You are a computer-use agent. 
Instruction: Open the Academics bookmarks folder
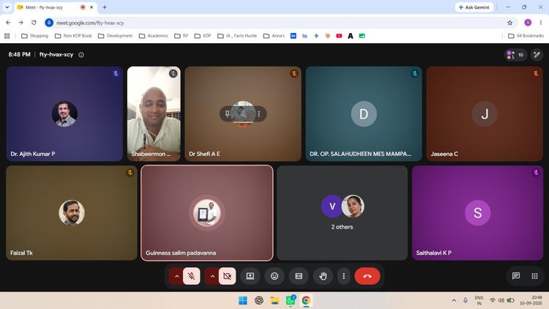point(154,36)
